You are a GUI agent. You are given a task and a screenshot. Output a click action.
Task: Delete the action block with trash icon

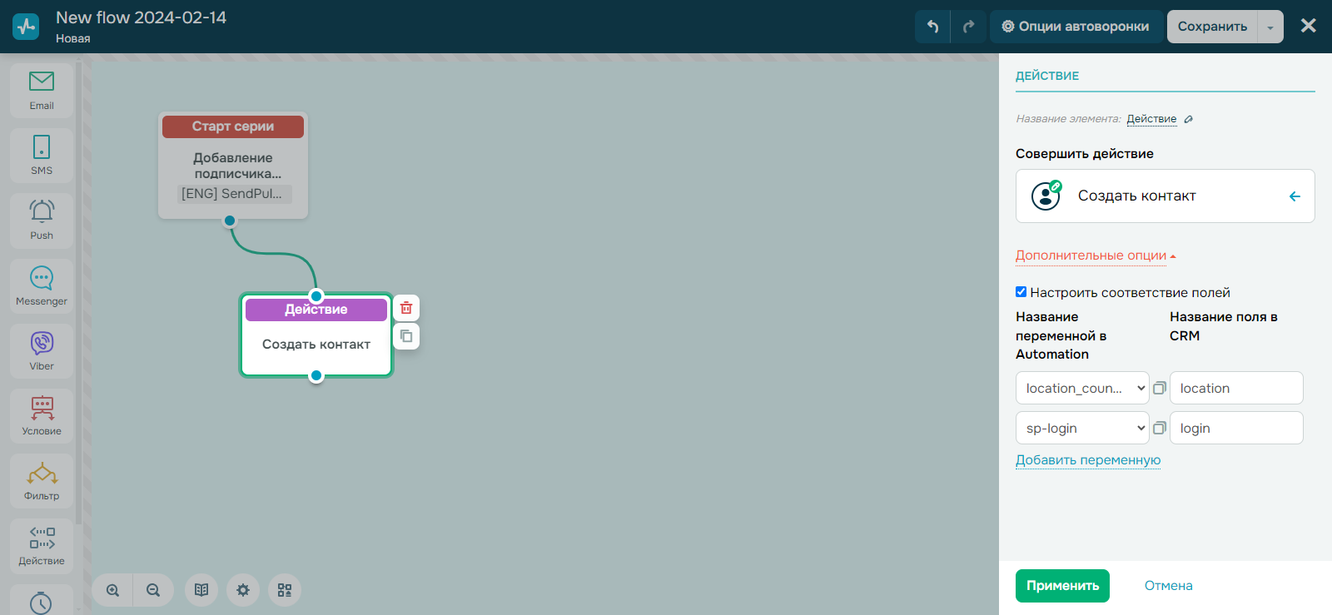(406, 308)
